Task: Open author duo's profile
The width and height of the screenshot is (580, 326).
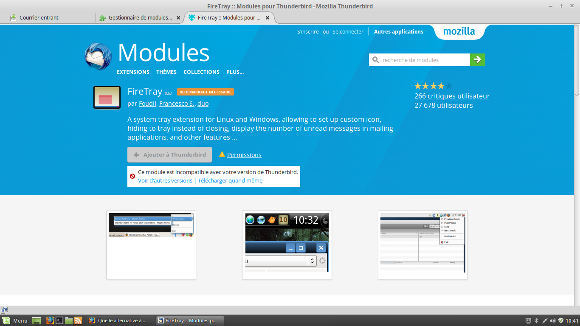Action: (203, 104)
